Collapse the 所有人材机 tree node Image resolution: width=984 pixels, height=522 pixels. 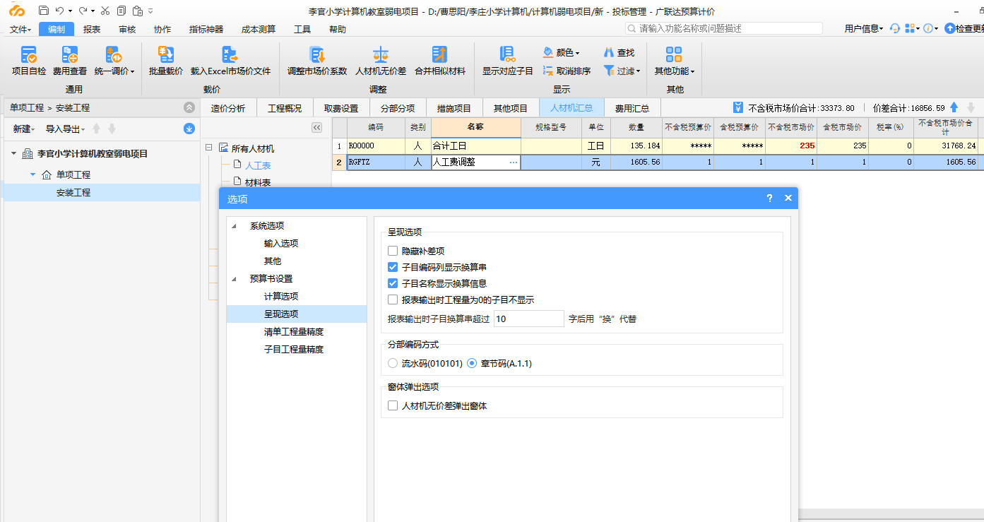coord(208,148)
